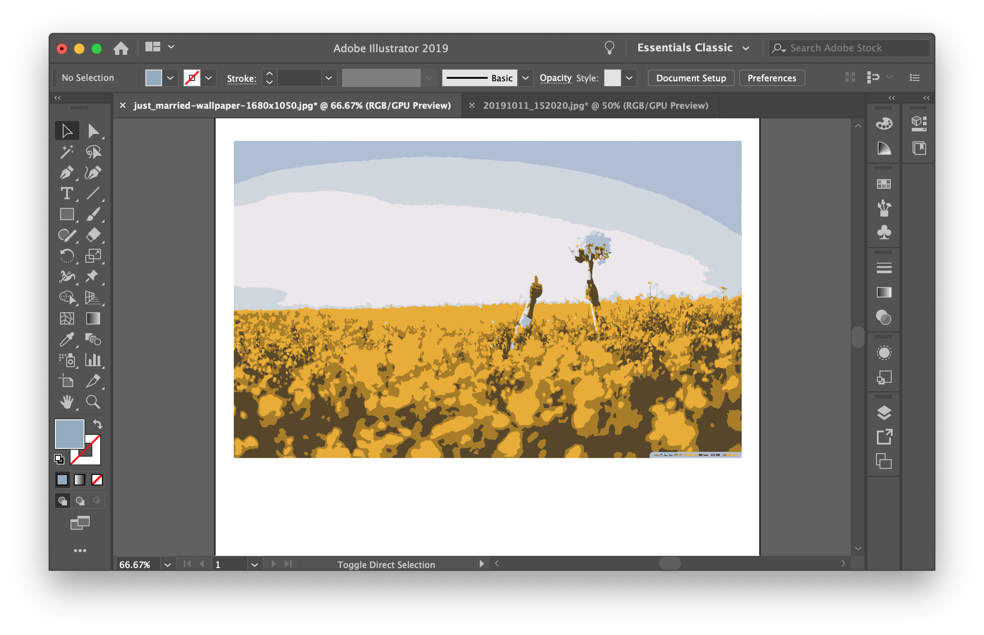
Task: Set paint mode to None
Action: click(x=97, y=480)
